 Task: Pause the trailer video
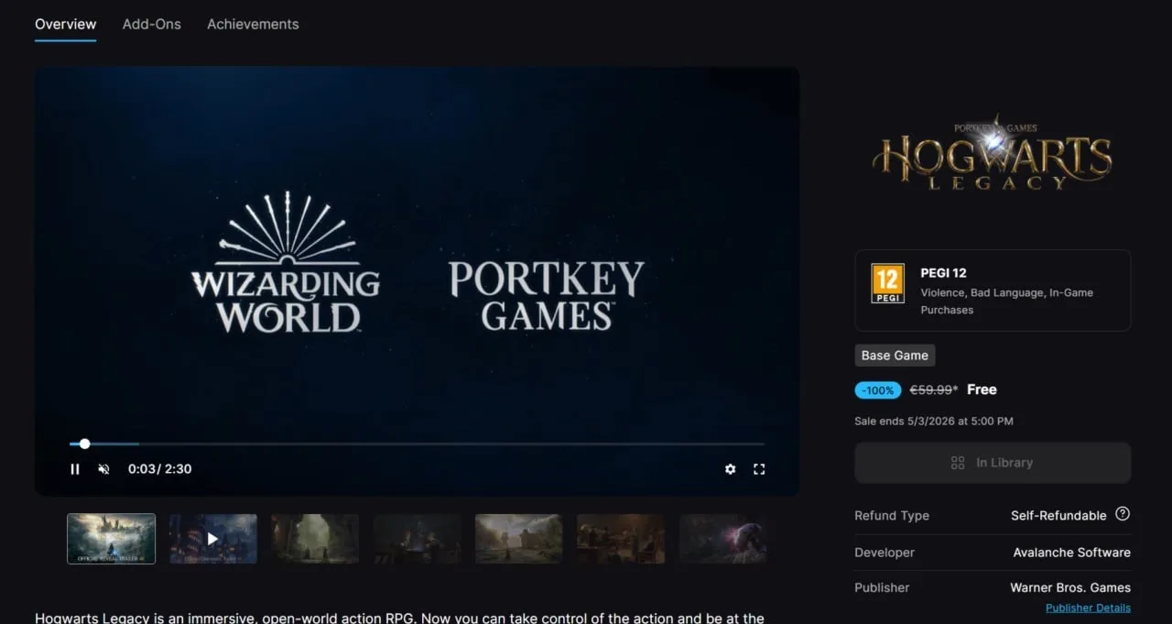(75, 469)
